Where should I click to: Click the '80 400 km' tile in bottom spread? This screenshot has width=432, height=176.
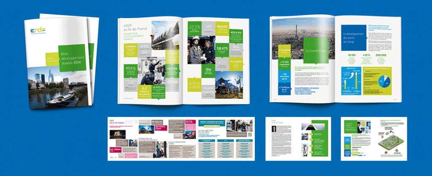[x=157, y=123]
